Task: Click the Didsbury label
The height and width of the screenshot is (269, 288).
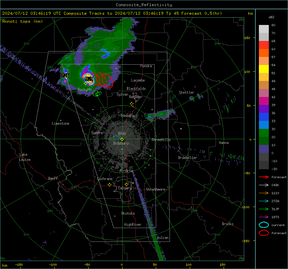Action: [x=121, y=143]
